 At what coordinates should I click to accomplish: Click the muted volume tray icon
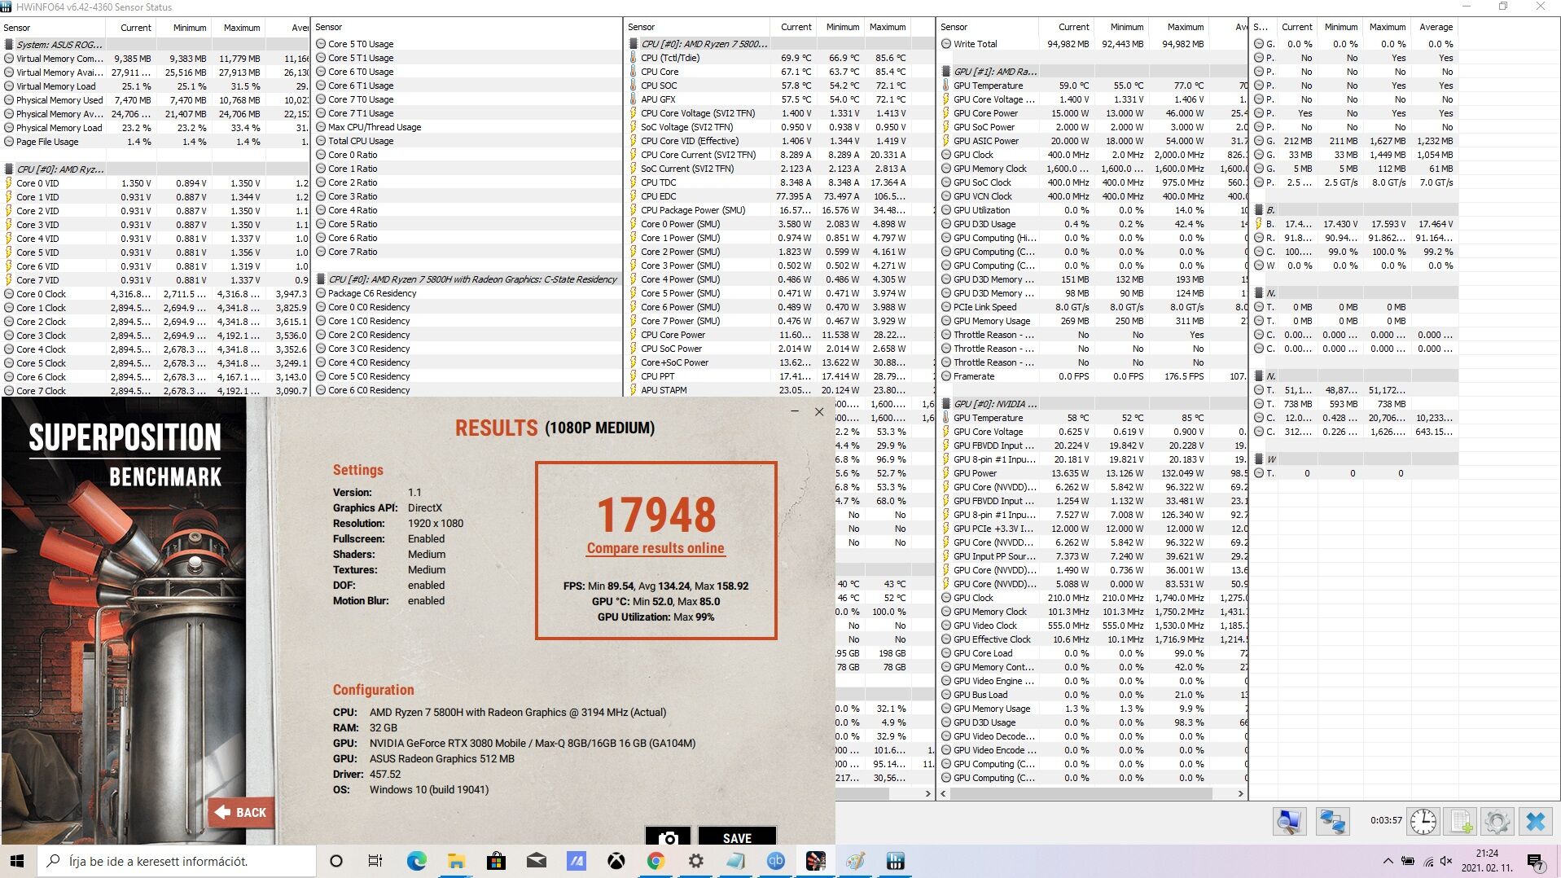(x=1446, y=861)
